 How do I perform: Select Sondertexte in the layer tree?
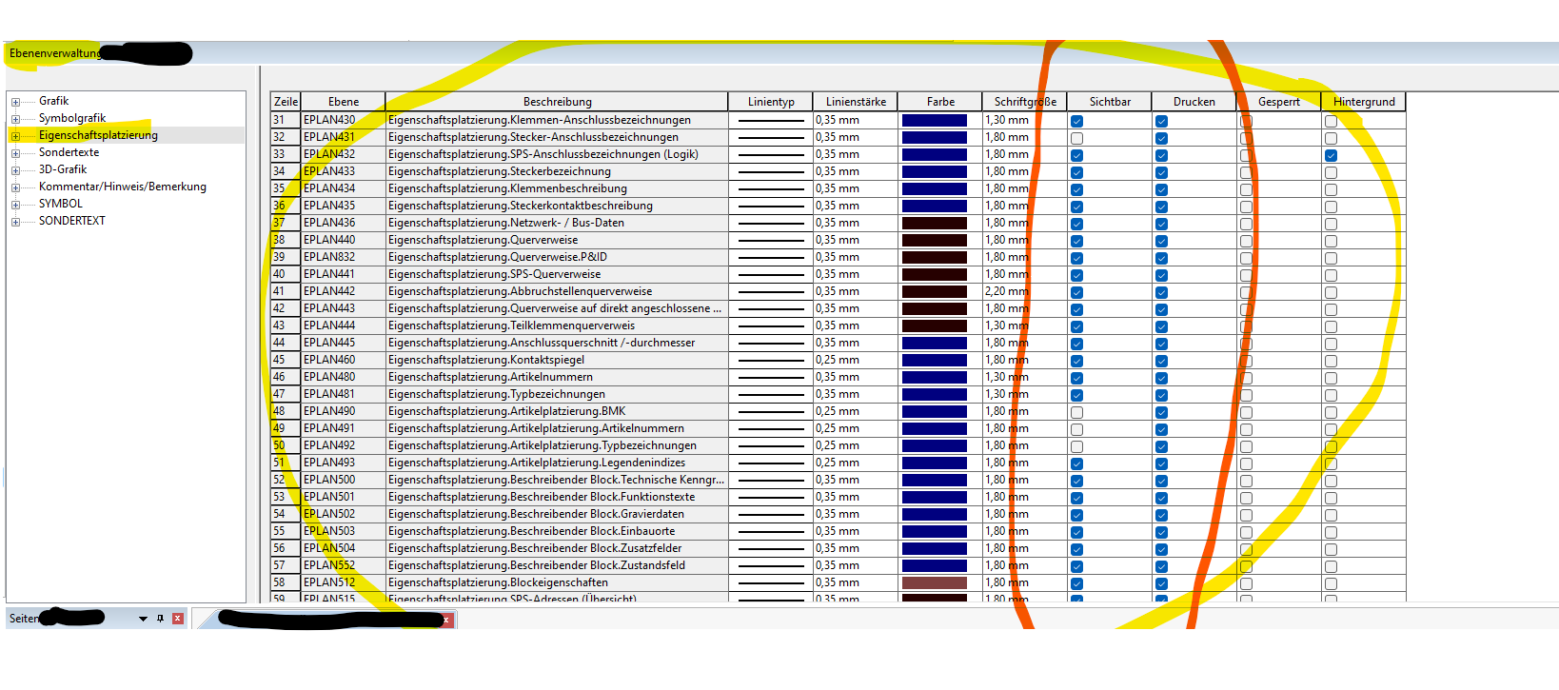click(x=69, y=152)
